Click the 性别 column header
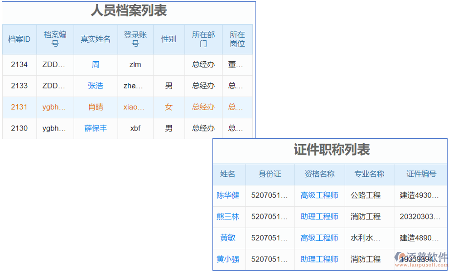This screenshot has height=272, width=453. [169, 39]
